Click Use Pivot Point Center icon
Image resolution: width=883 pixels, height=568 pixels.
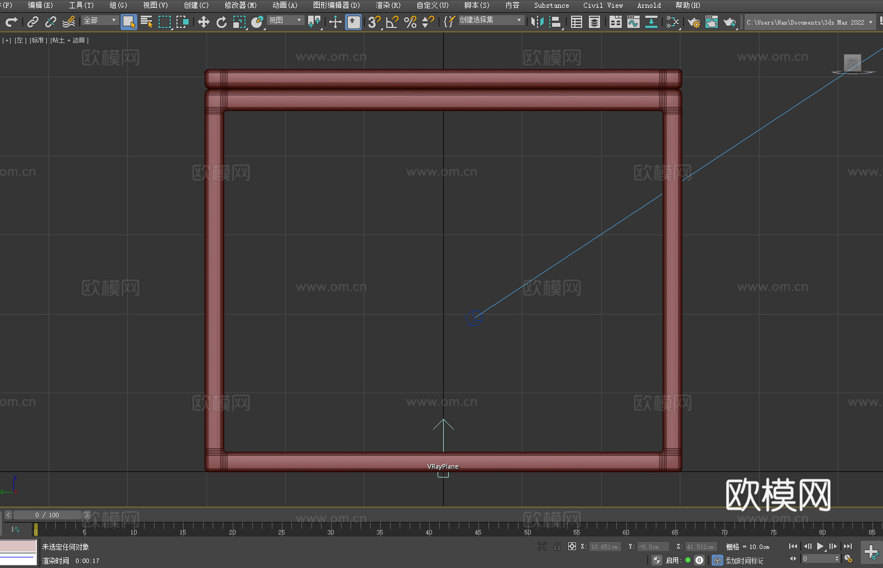coord(314,22)
